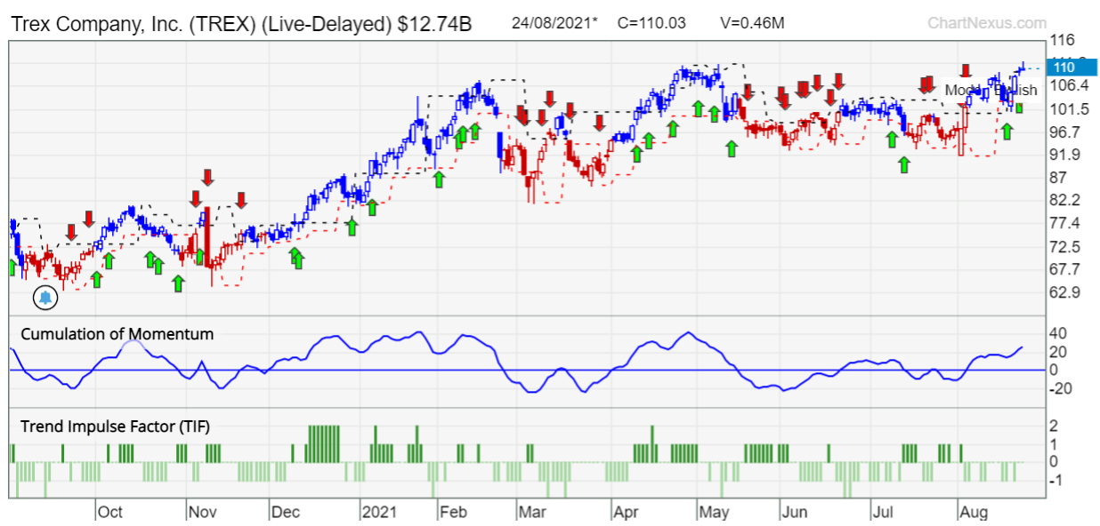This screenshot has height=526, width=1100.
Task: Click the 40 value on momentum axis
Action: [x=1059, y=333]
